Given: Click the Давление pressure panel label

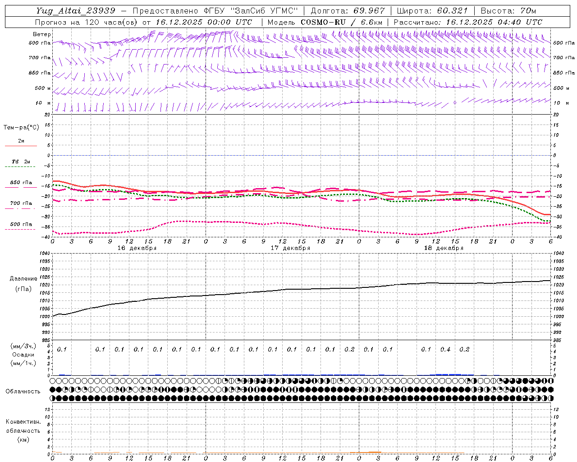Looking at the screenshot, I should pyautogui.click(x=23, y=279).
